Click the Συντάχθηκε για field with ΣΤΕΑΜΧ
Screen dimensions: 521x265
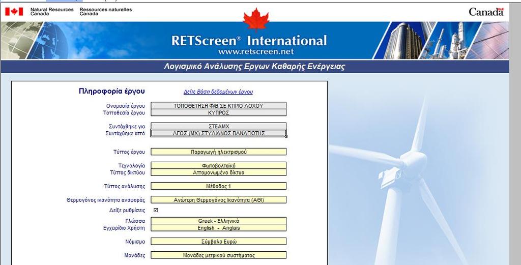point(218,126)
